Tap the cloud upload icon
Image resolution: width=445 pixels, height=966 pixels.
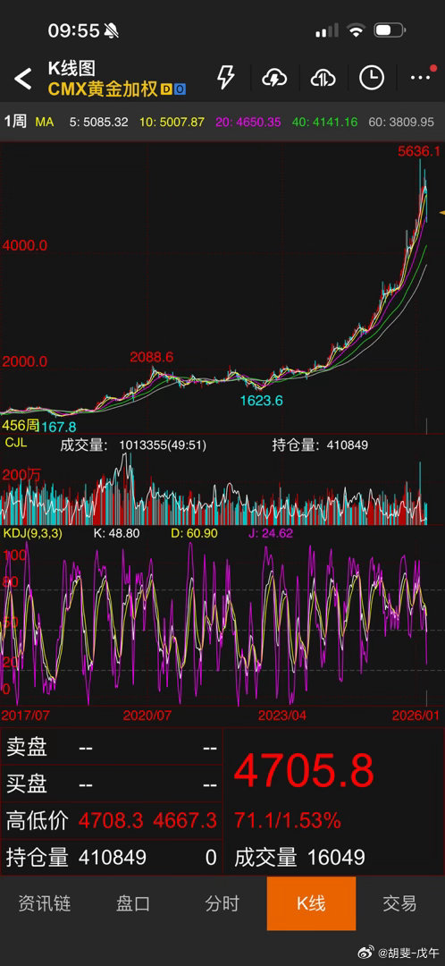323,78
